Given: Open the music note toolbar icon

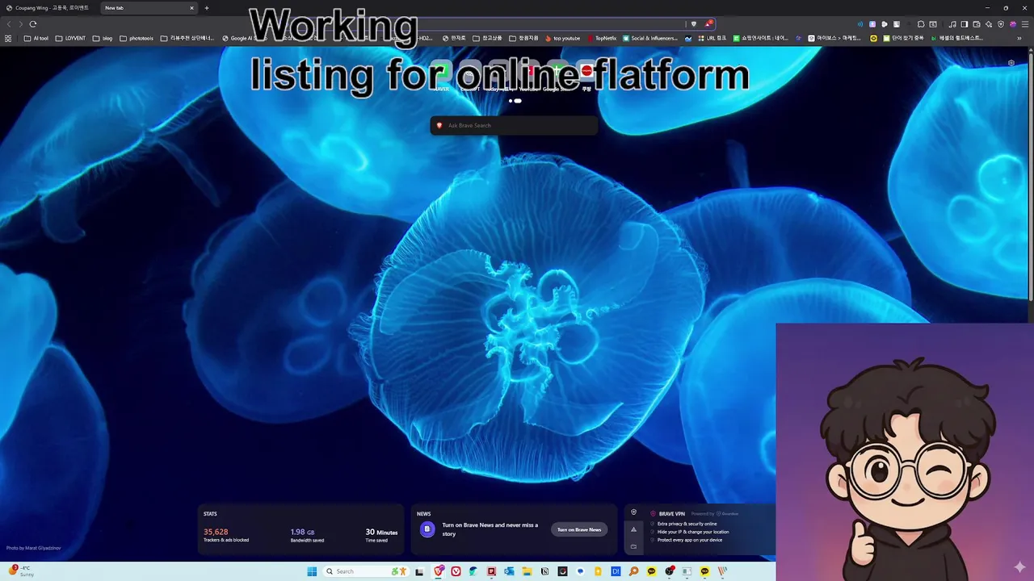Looking at the screenshot, I should pyautogui.click(x=952, y=24).
